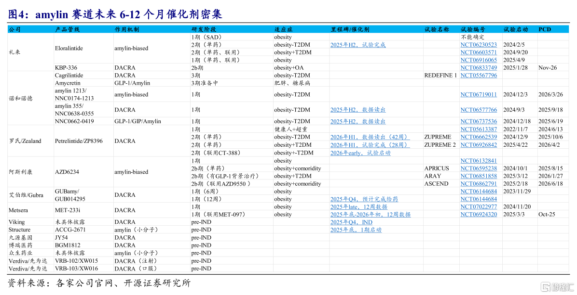Select the 诺和诺德 company cell
Viewport: 577px width, 295px height.
[x=21, y=98]
